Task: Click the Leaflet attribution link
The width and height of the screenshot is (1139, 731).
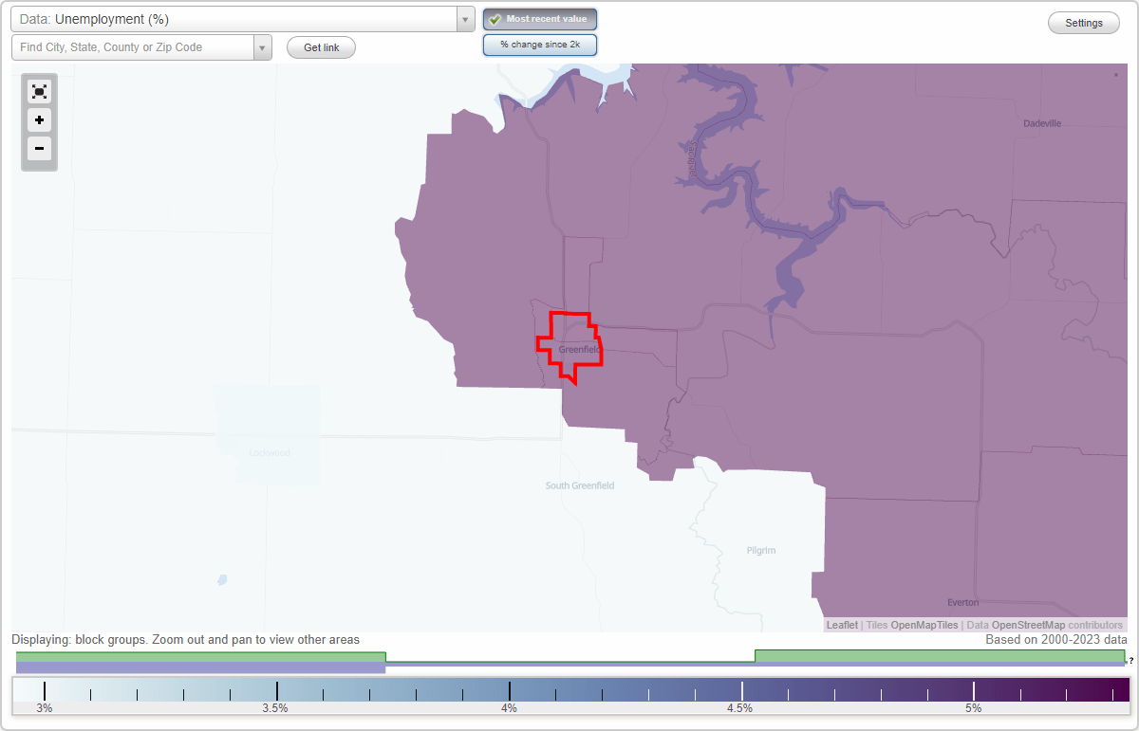Action: tap(841, 625)
